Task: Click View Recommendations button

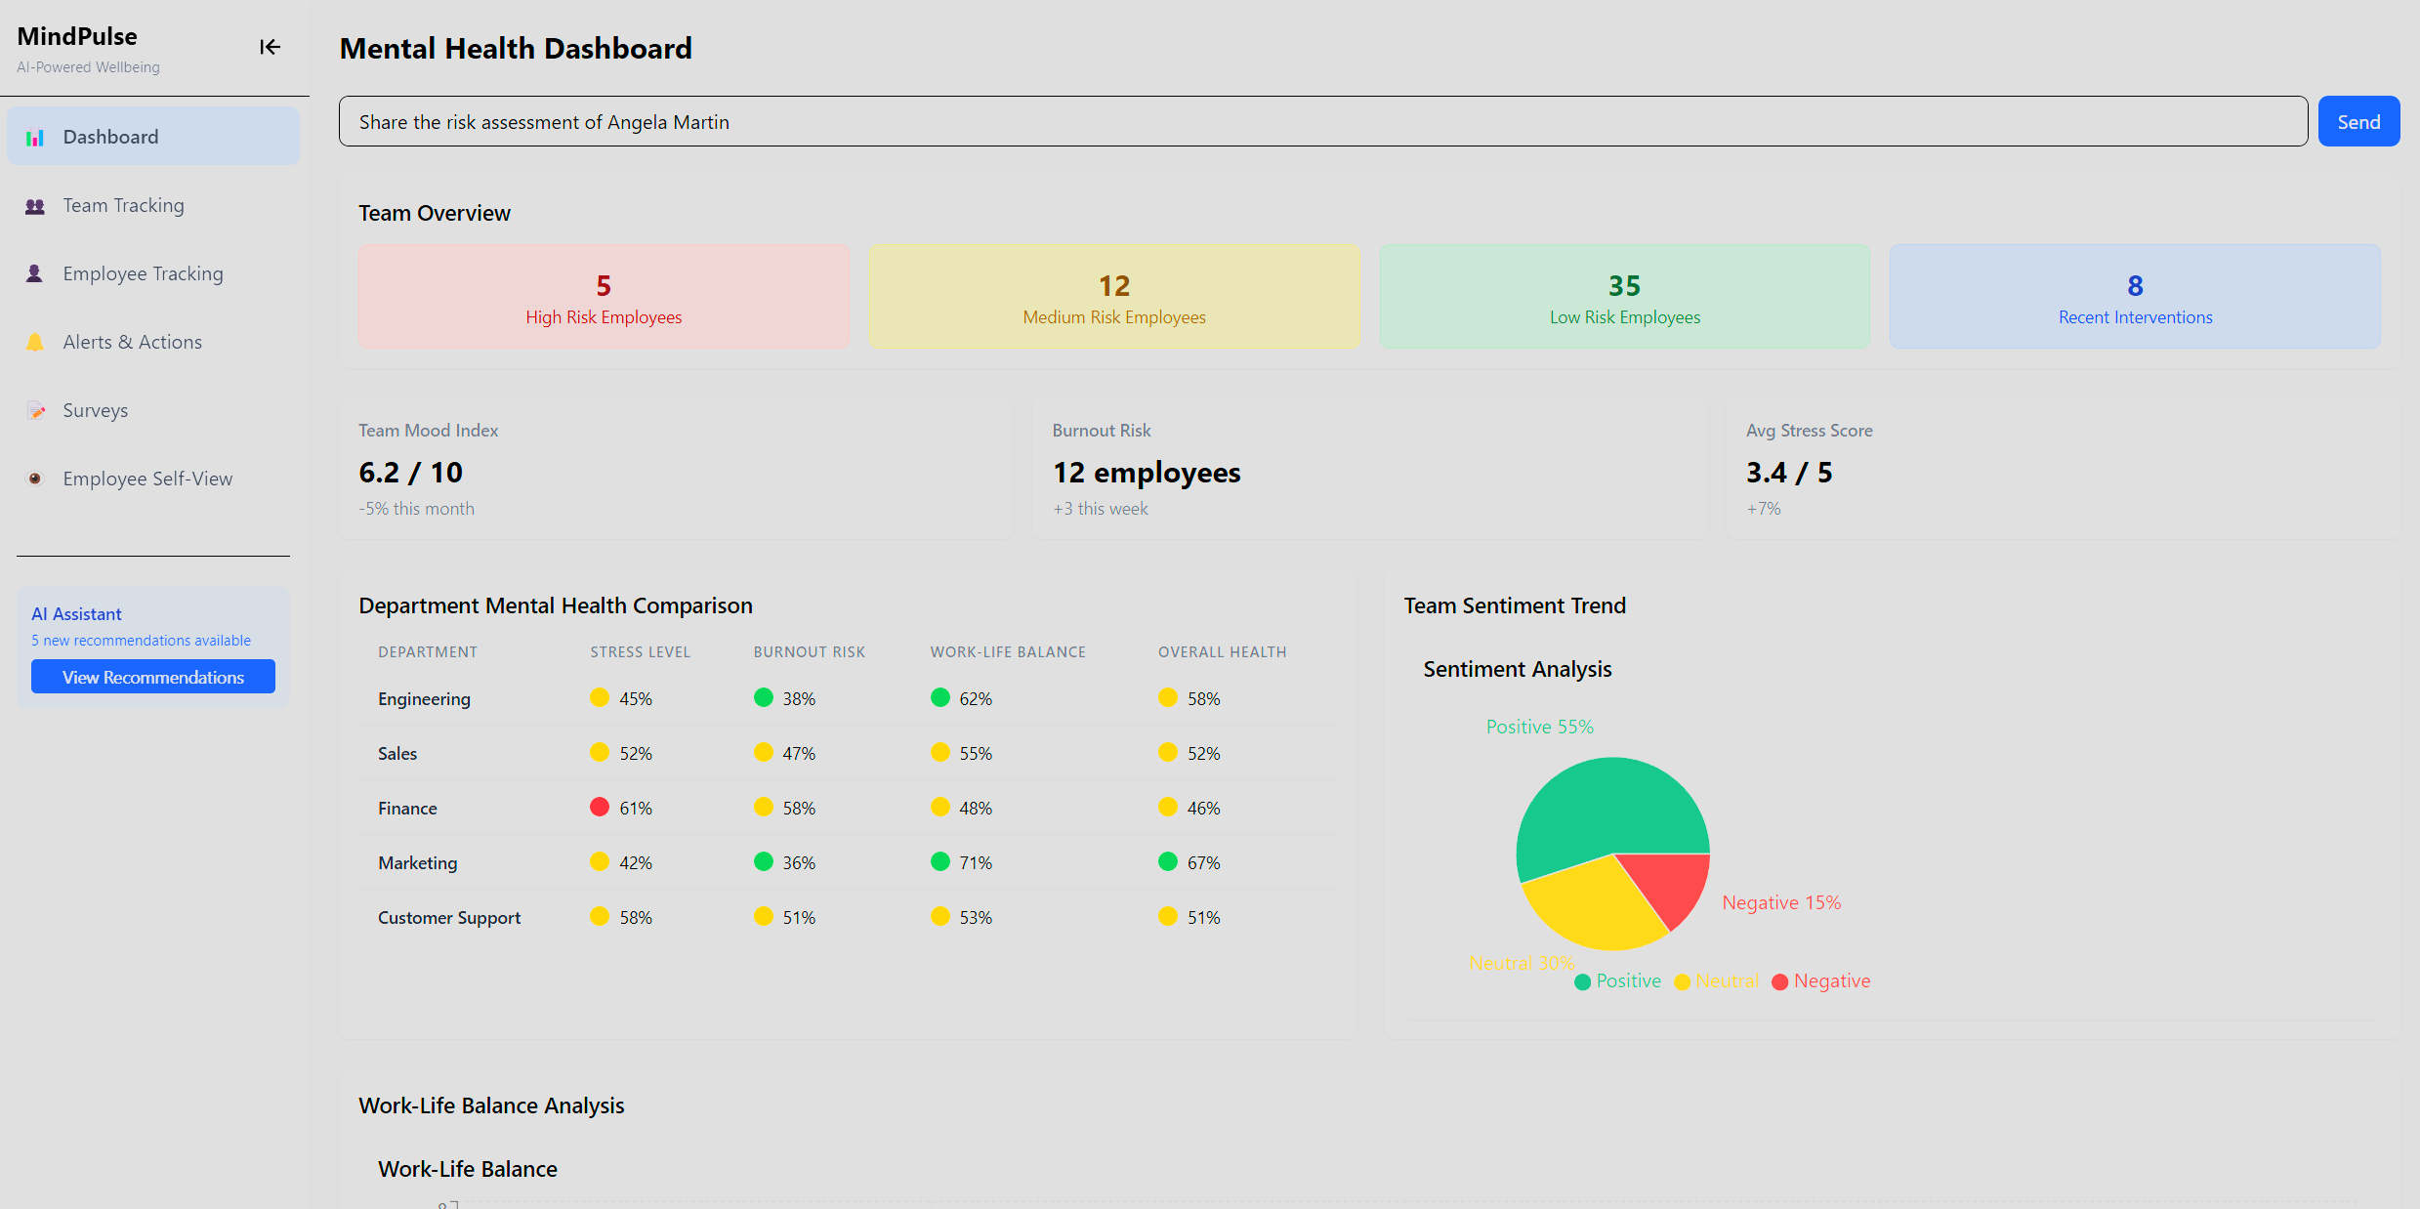Action: coord(153,677)
